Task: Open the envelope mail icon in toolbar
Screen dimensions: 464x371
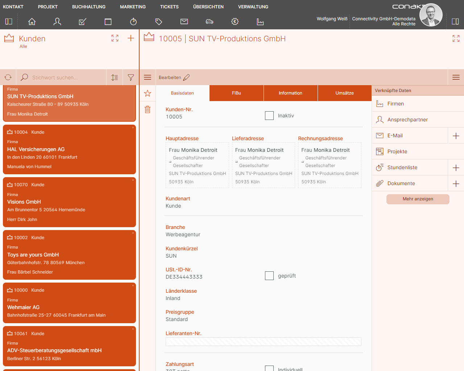Action: click(184, 22)
